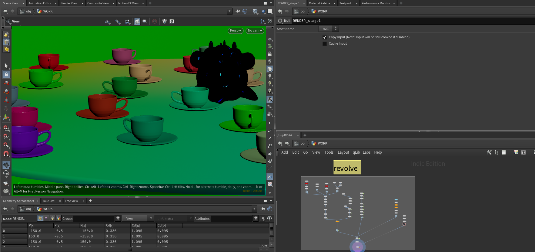Open the Persp viewport dropdown

click(236, 31)
